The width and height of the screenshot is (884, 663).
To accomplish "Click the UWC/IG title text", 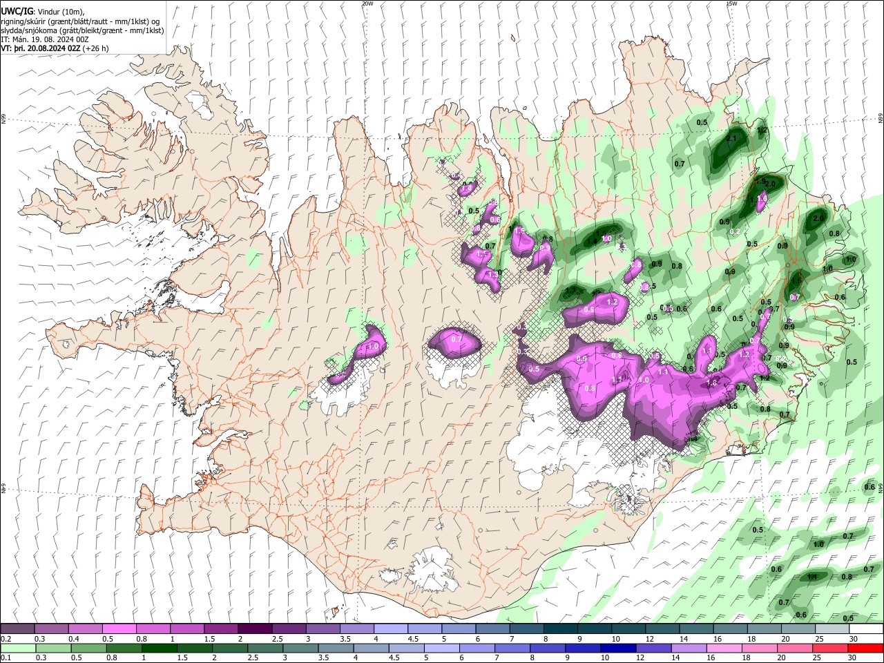I will [17, 12].
